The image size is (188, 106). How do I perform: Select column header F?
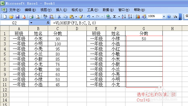pyautogui.click(x=115, y=28)
